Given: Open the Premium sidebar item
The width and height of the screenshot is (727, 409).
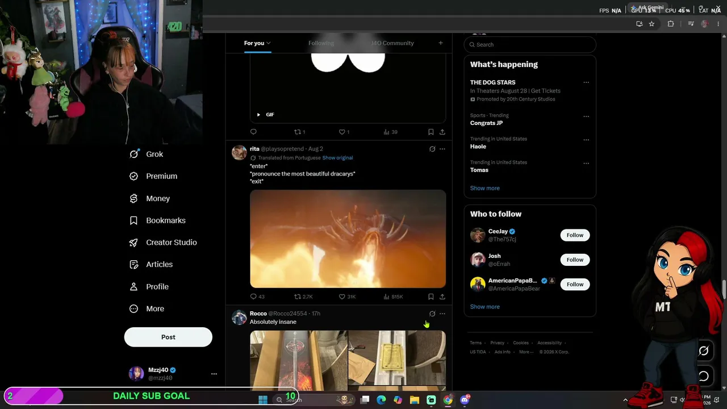Looking at the screenshot, I should (x=153, y=176).
